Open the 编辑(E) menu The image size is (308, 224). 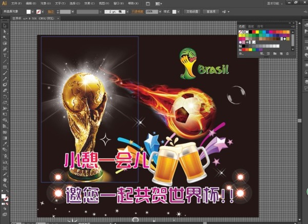pos(31,4)
